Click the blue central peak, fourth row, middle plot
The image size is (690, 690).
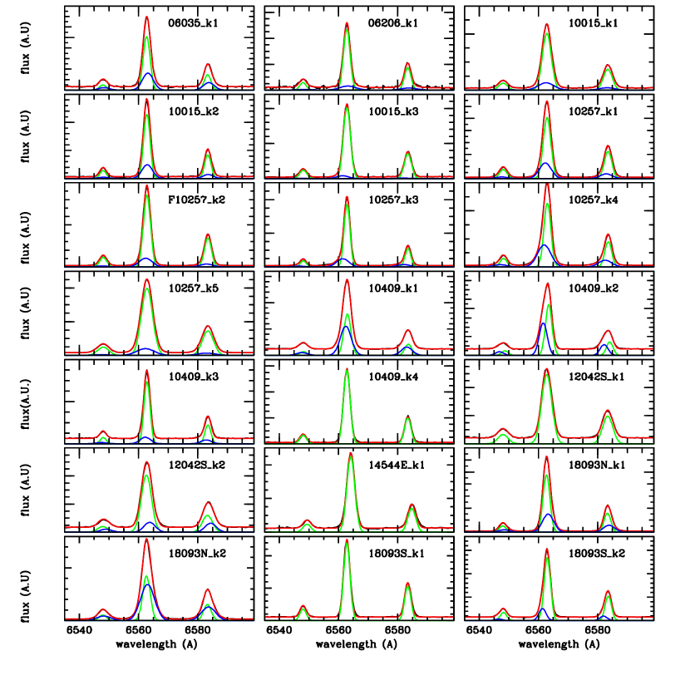point(346,327)
